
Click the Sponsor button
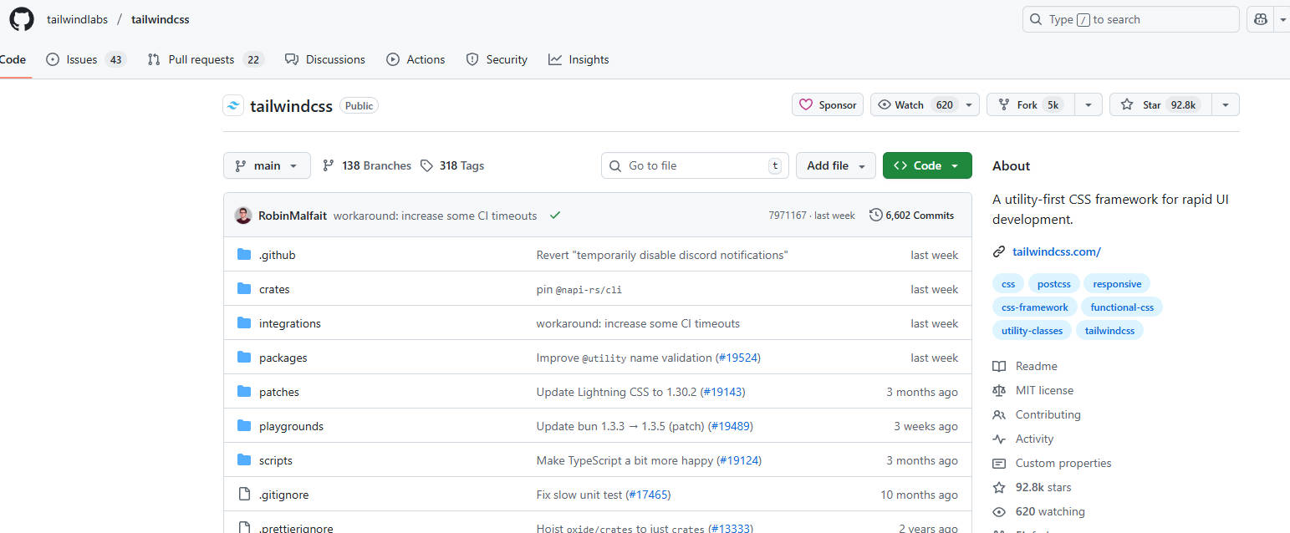(x=828, y=104)
